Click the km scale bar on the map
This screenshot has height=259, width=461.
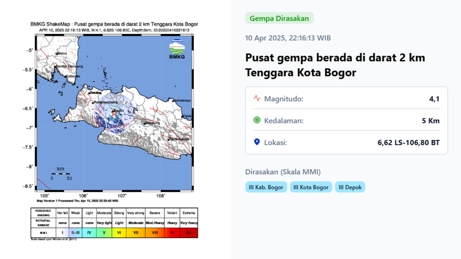pos(60,174)
